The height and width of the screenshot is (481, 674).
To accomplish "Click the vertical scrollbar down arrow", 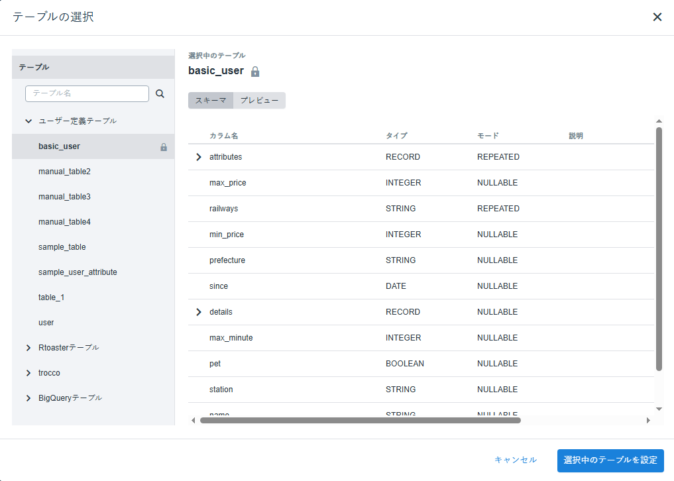I will [659, 409].
